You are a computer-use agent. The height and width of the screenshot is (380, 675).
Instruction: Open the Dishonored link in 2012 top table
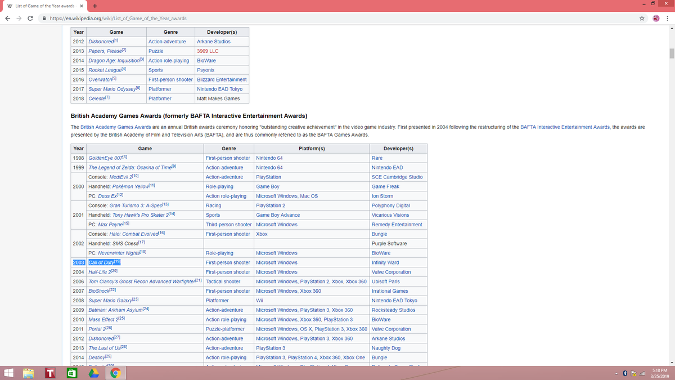[102, 42]
